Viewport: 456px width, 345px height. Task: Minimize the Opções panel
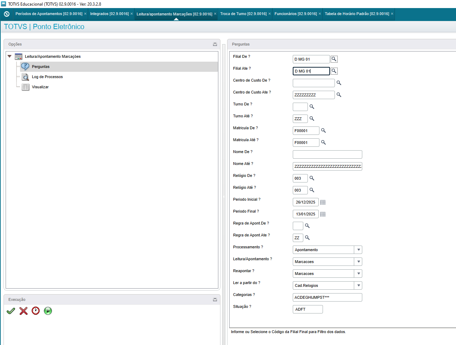215,44
